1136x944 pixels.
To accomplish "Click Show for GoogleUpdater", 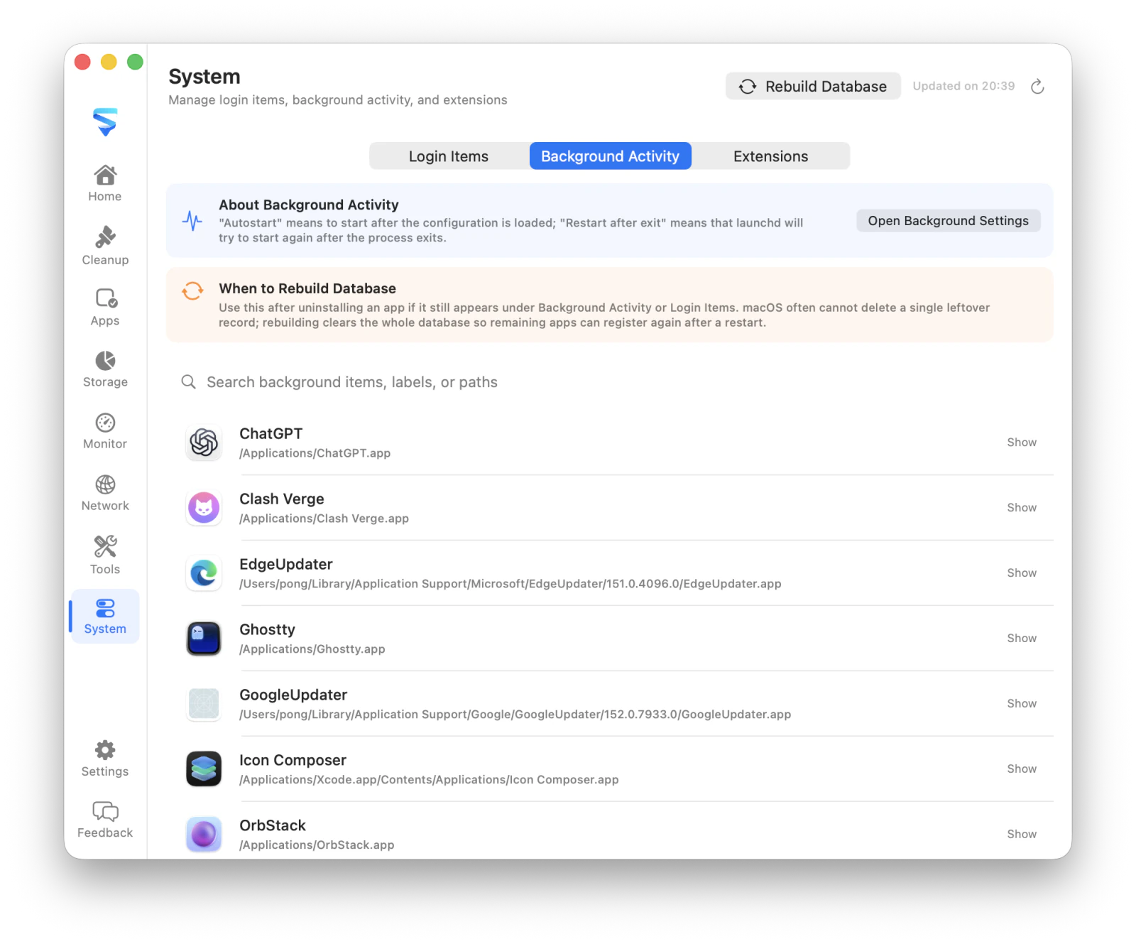I will click(1022, 704).
